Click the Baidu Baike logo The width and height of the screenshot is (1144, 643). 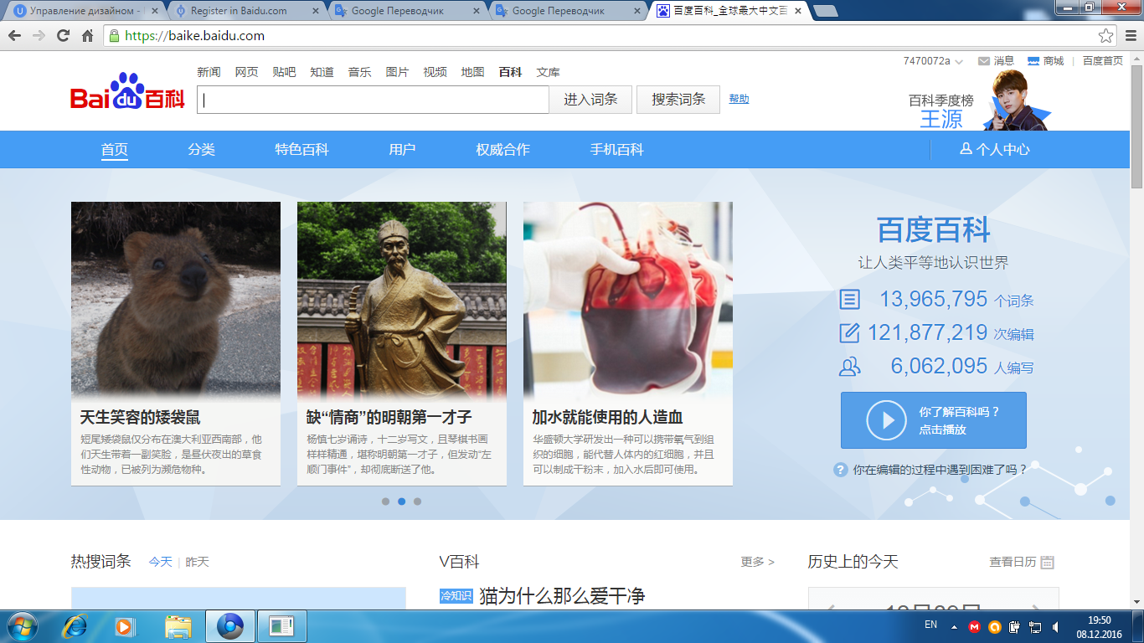point(127,92)
